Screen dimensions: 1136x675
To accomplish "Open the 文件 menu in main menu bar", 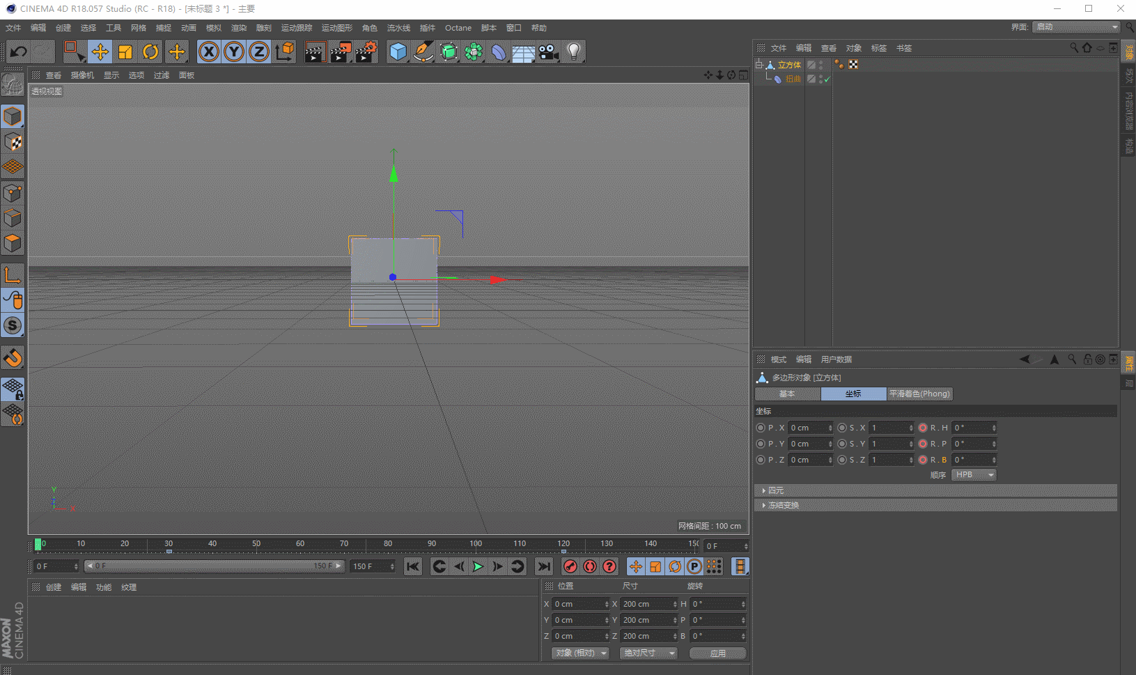I will coord(13,28).
